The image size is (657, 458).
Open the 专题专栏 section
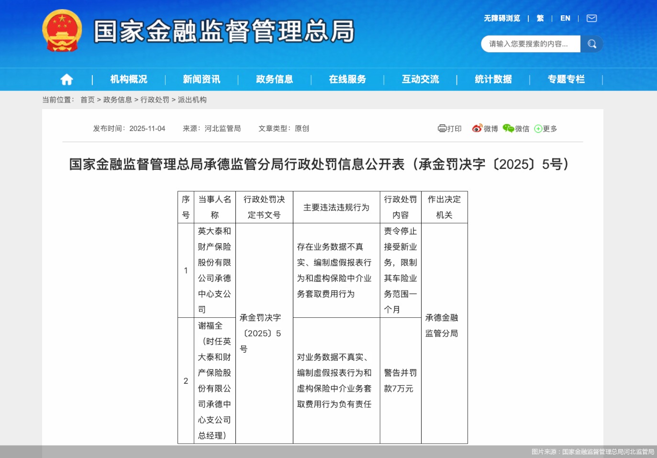pos(566,79)
